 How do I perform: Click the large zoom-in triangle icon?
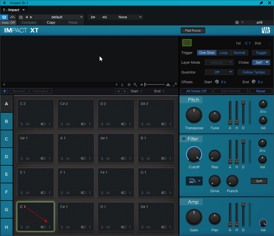pyautogui.click(x=168, y=85)
